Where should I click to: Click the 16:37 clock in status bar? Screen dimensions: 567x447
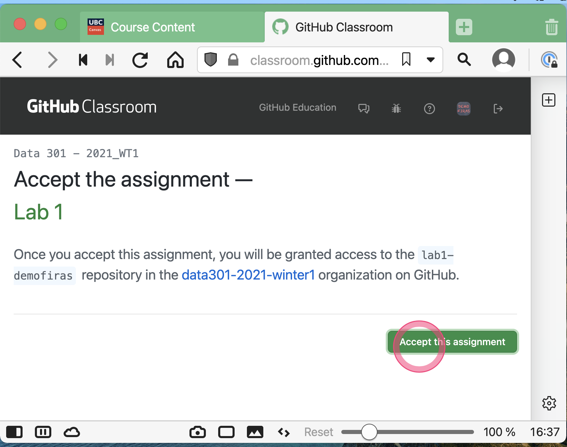(x=545, y=432)
